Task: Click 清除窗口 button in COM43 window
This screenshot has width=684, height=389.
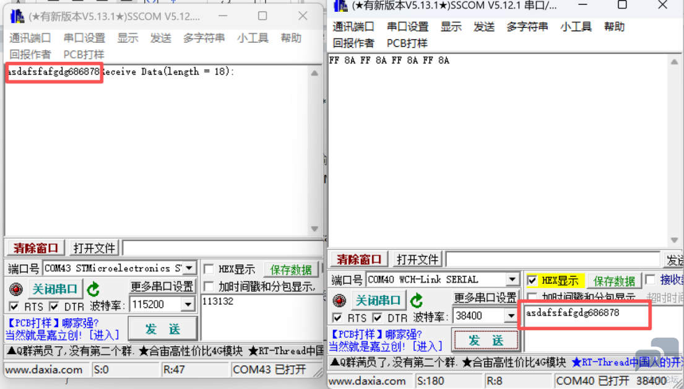Action: pyautogui.click(x=36, y=248)
